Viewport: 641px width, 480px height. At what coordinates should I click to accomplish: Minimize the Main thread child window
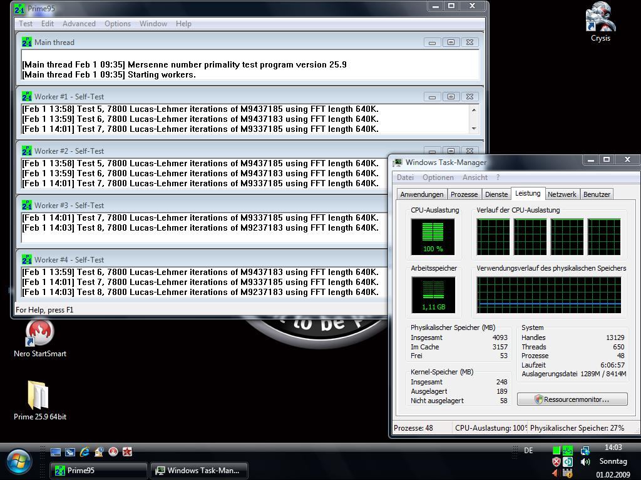coord(432,42)
